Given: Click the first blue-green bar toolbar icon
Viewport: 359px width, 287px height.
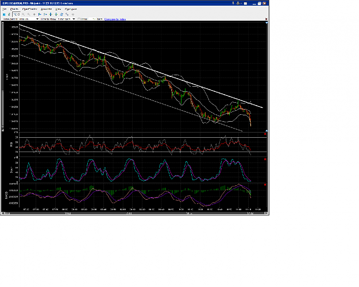Looking at the screenshot, I should coord(40,14).
